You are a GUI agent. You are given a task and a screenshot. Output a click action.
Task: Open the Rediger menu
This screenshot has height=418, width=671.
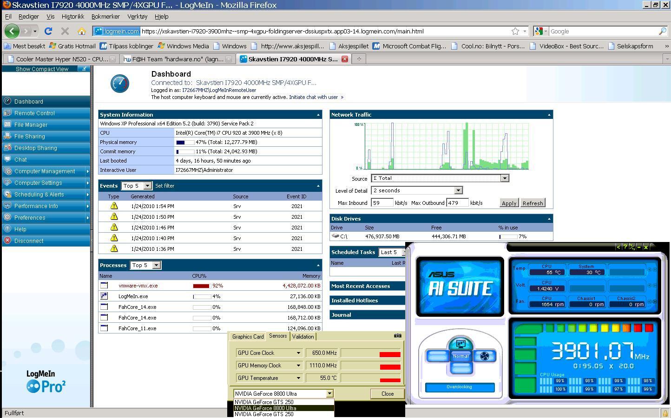tap(29, 16)
